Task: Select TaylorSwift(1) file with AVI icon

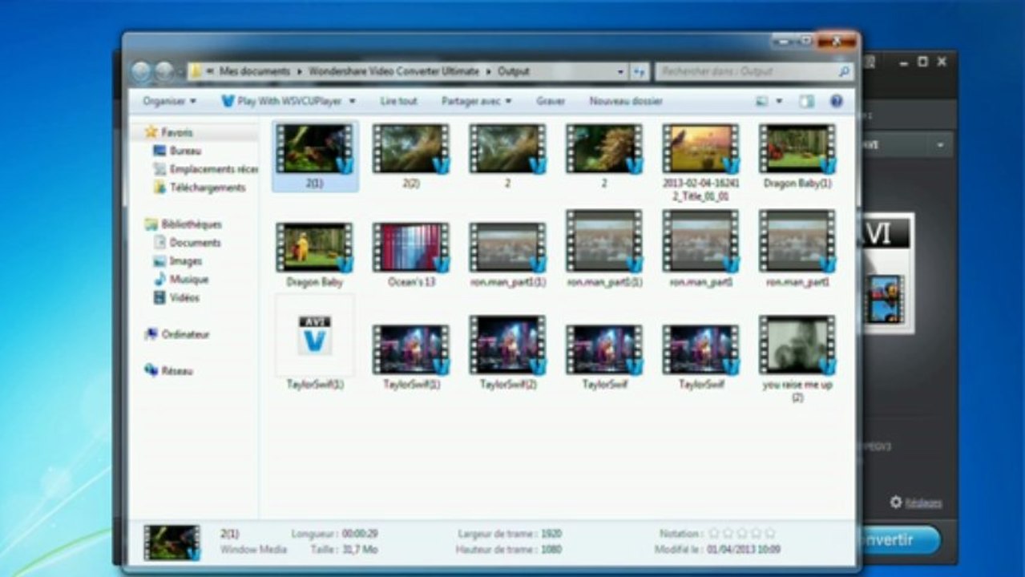Action: [x=315, y=343]
